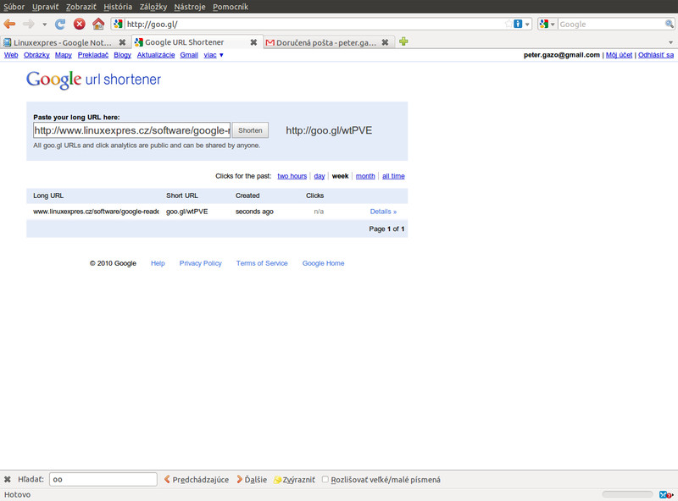The image size is (678, 501).
Task: Open the navigation history dropdown arrow
Action: pyautogui.click(x=45, y=25)
